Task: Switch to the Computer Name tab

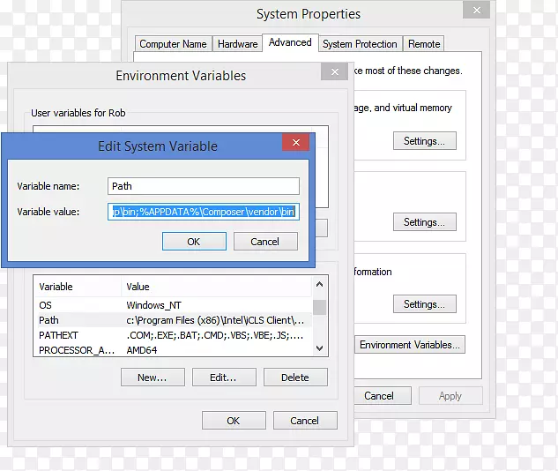Action: tap(173, 44)
